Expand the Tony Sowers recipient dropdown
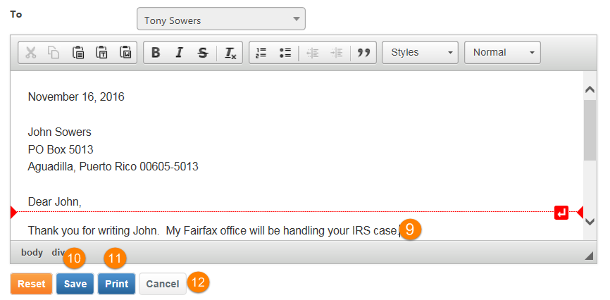 tap(221, 19)
